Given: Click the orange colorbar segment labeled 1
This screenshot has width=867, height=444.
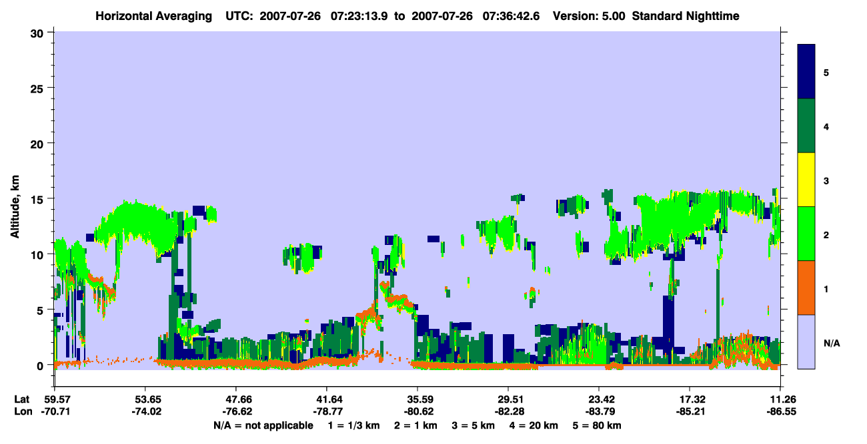Looking at the screenshot, I should pos(806,288).
